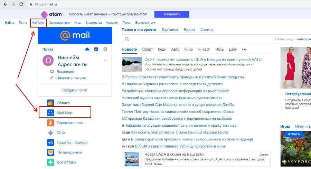Open the Создать почту link
This screenshot has width=311, height=169.
(75, 90)
